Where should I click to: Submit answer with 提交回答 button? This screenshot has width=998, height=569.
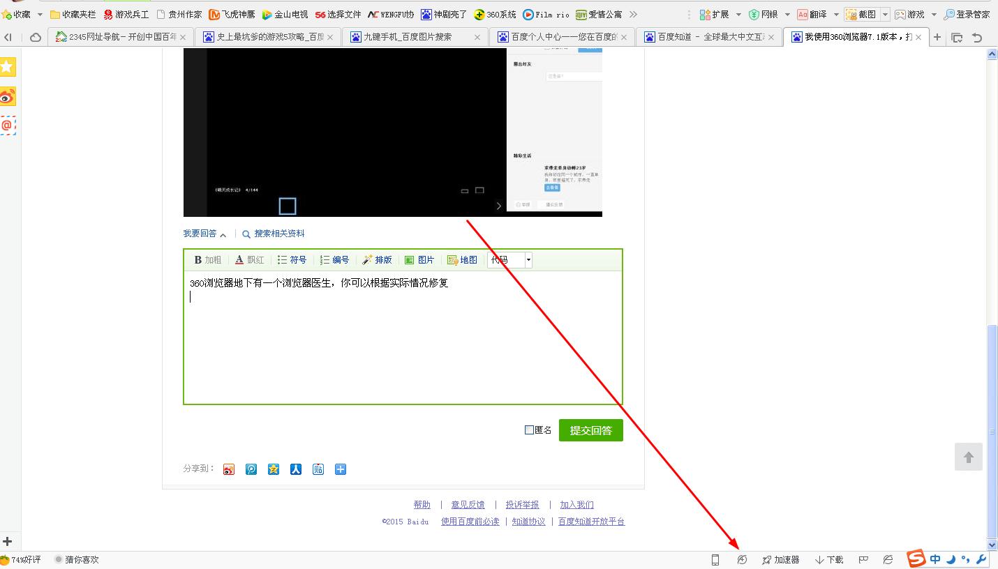tap(590, 430)
